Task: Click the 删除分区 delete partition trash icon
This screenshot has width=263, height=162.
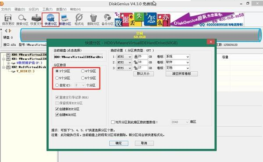Action: tap(93, 20)
